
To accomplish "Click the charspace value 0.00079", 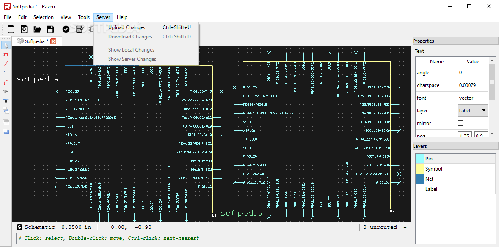I will pyautogui.click(x=473, y=85).
